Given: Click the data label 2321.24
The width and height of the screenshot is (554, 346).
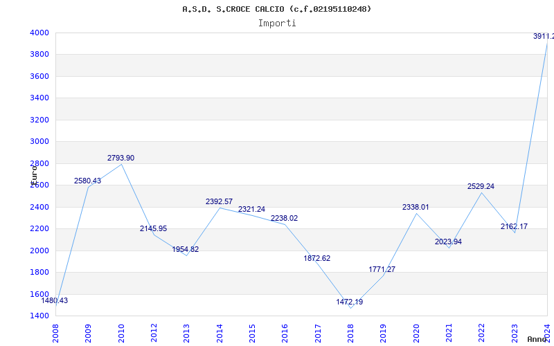Looking at the screenshot, I should click(x=251, y=210).
